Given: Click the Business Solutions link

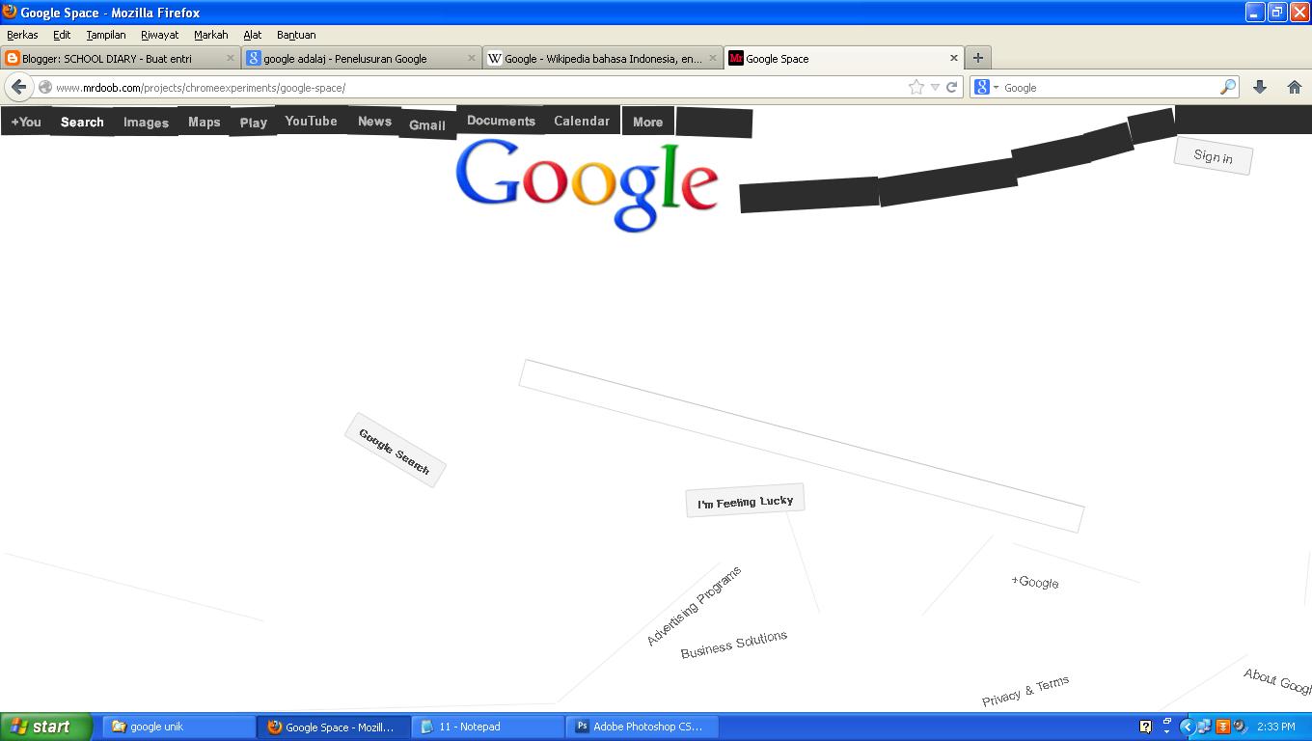Looking at the screenshot, I should (x=734, y=645).
